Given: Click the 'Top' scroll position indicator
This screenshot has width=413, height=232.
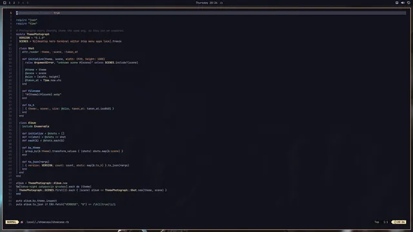Looking at the screenshot, I should [377, 222].
